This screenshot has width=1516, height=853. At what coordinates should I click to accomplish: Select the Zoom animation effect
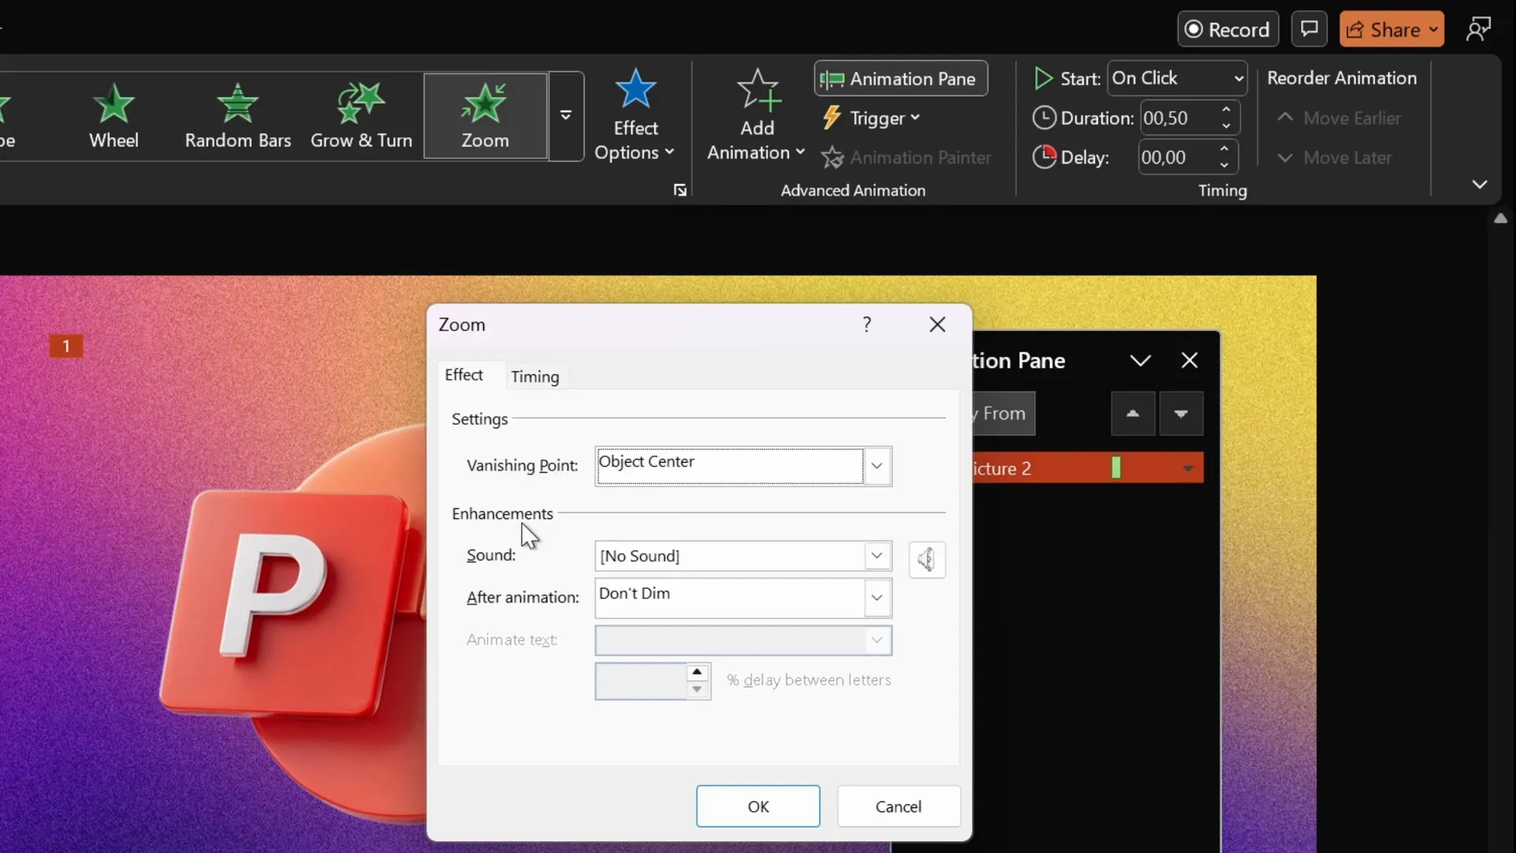click(x=485, y=116)
